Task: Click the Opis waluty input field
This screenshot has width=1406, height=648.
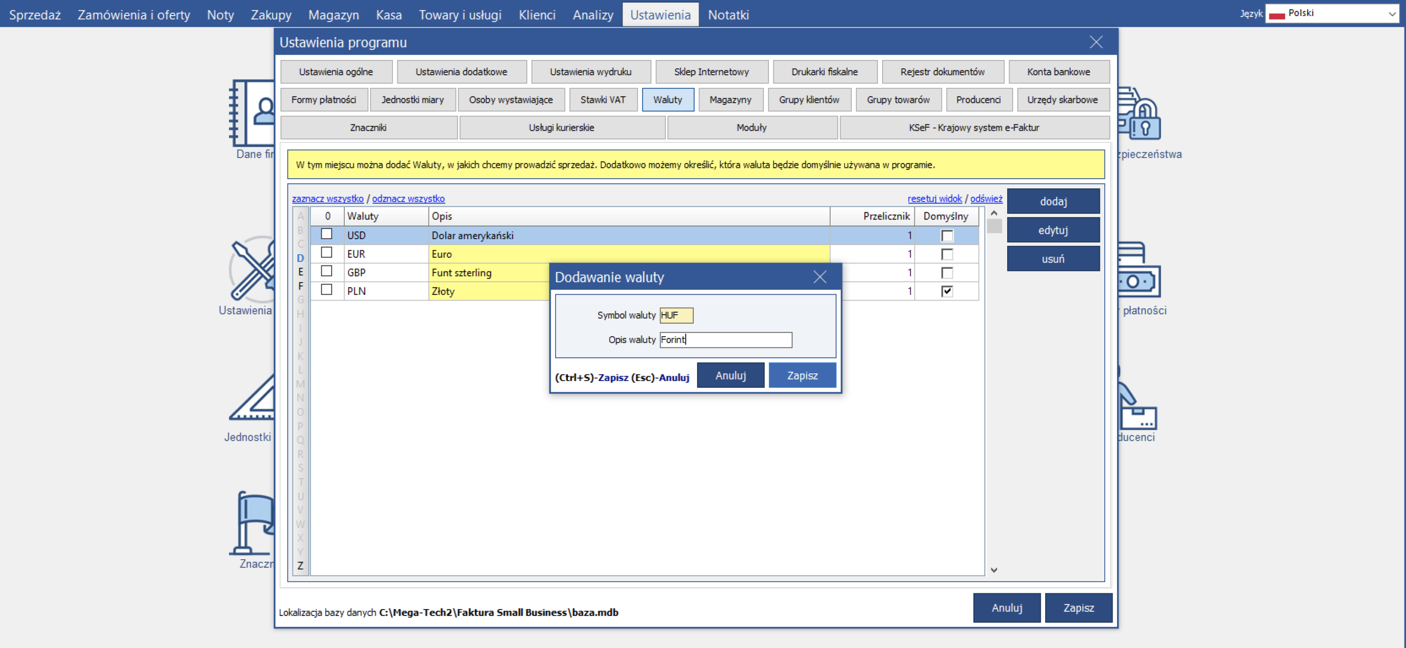Action: pos(725,340)
